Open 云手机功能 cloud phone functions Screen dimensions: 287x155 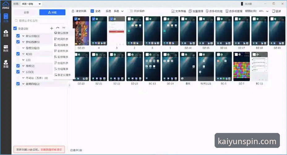click(214, 11)
